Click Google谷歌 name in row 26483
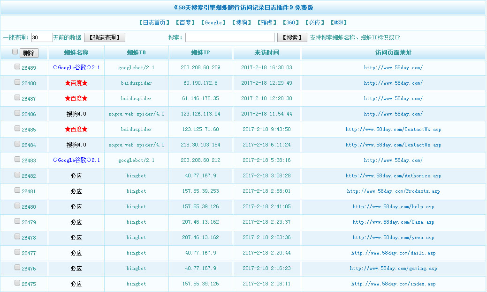This screenshot has height=292, width=487. tap(76, 160)
